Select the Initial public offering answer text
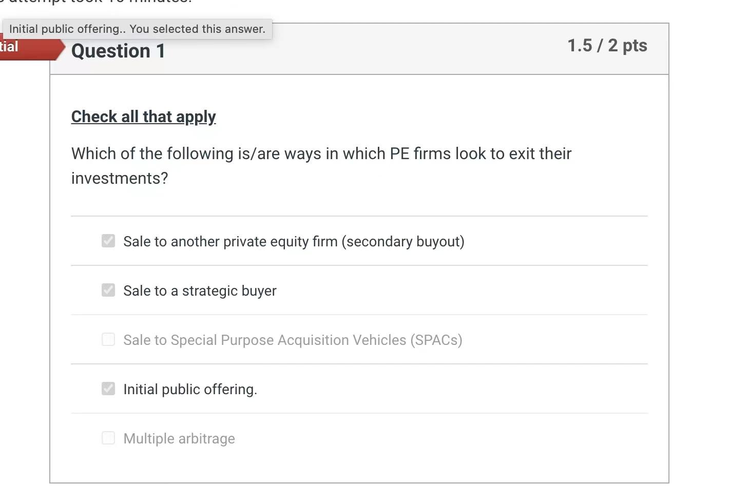 click(190, 389)
